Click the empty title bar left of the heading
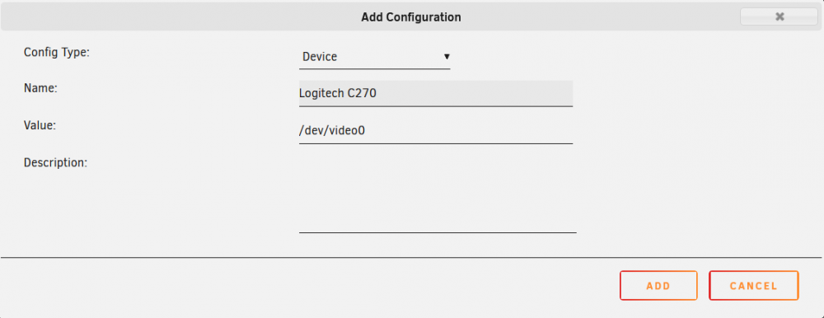824x318 pixels. [x=179, y=16]
